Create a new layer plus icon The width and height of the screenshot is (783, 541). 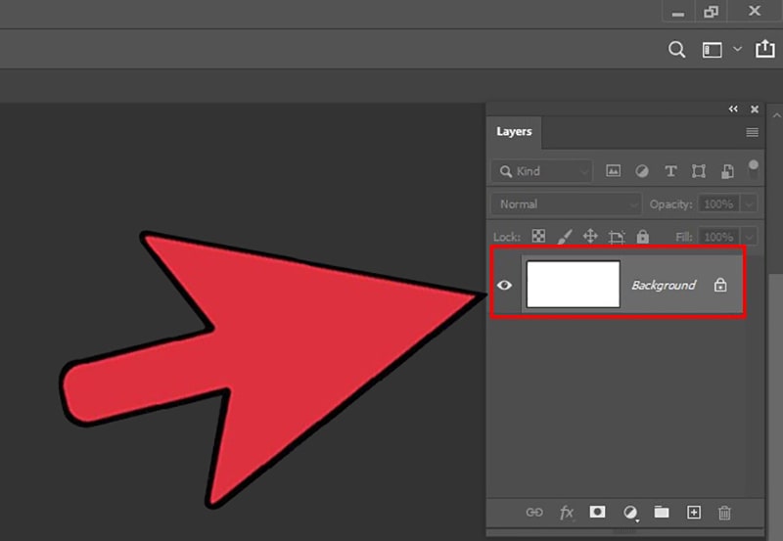[x=694, y=513]
